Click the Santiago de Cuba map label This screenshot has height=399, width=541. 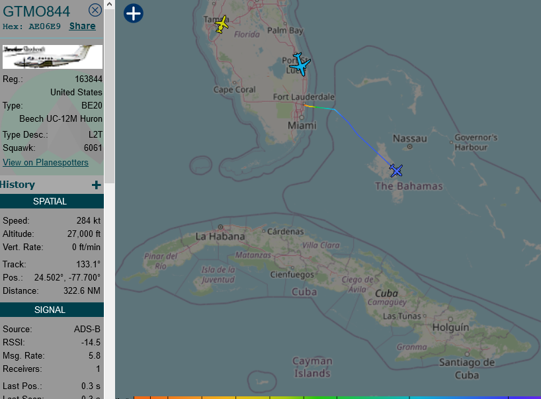coord(467,369)
